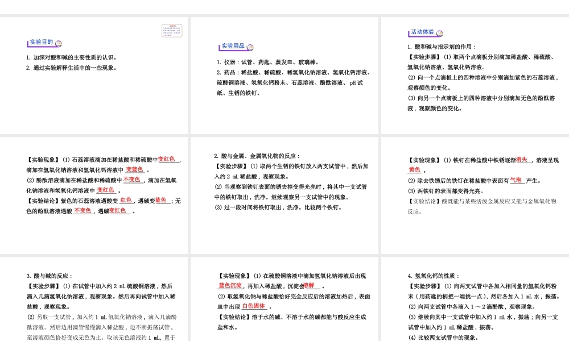The height and width of the screenshot is (341, 569).
Task: Open the slide about 硫酸铜溶液中滴加氢氧化钠溶液
Action: coord(284,299)
